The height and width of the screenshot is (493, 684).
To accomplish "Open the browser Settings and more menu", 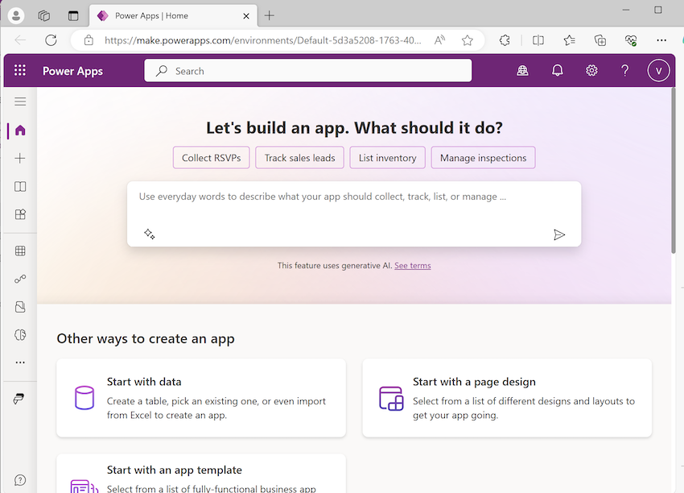I will tap(661, 40).
